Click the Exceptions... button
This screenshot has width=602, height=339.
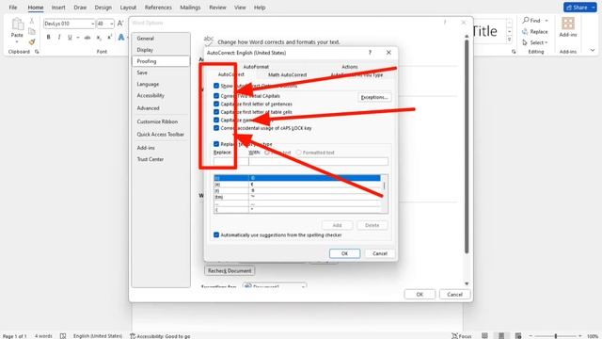[374, 97]
